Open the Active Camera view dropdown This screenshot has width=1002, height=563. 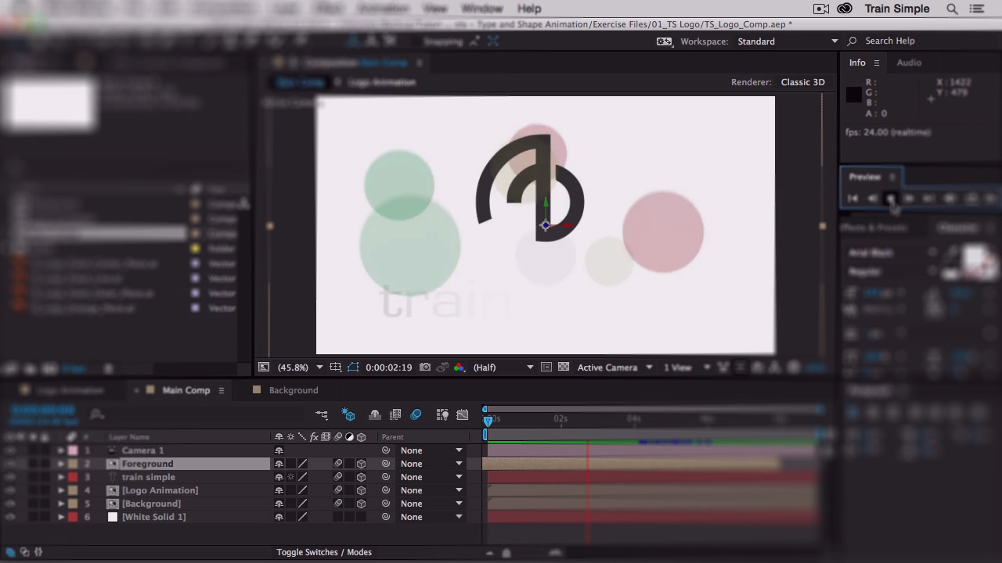[x=615, y=367]
